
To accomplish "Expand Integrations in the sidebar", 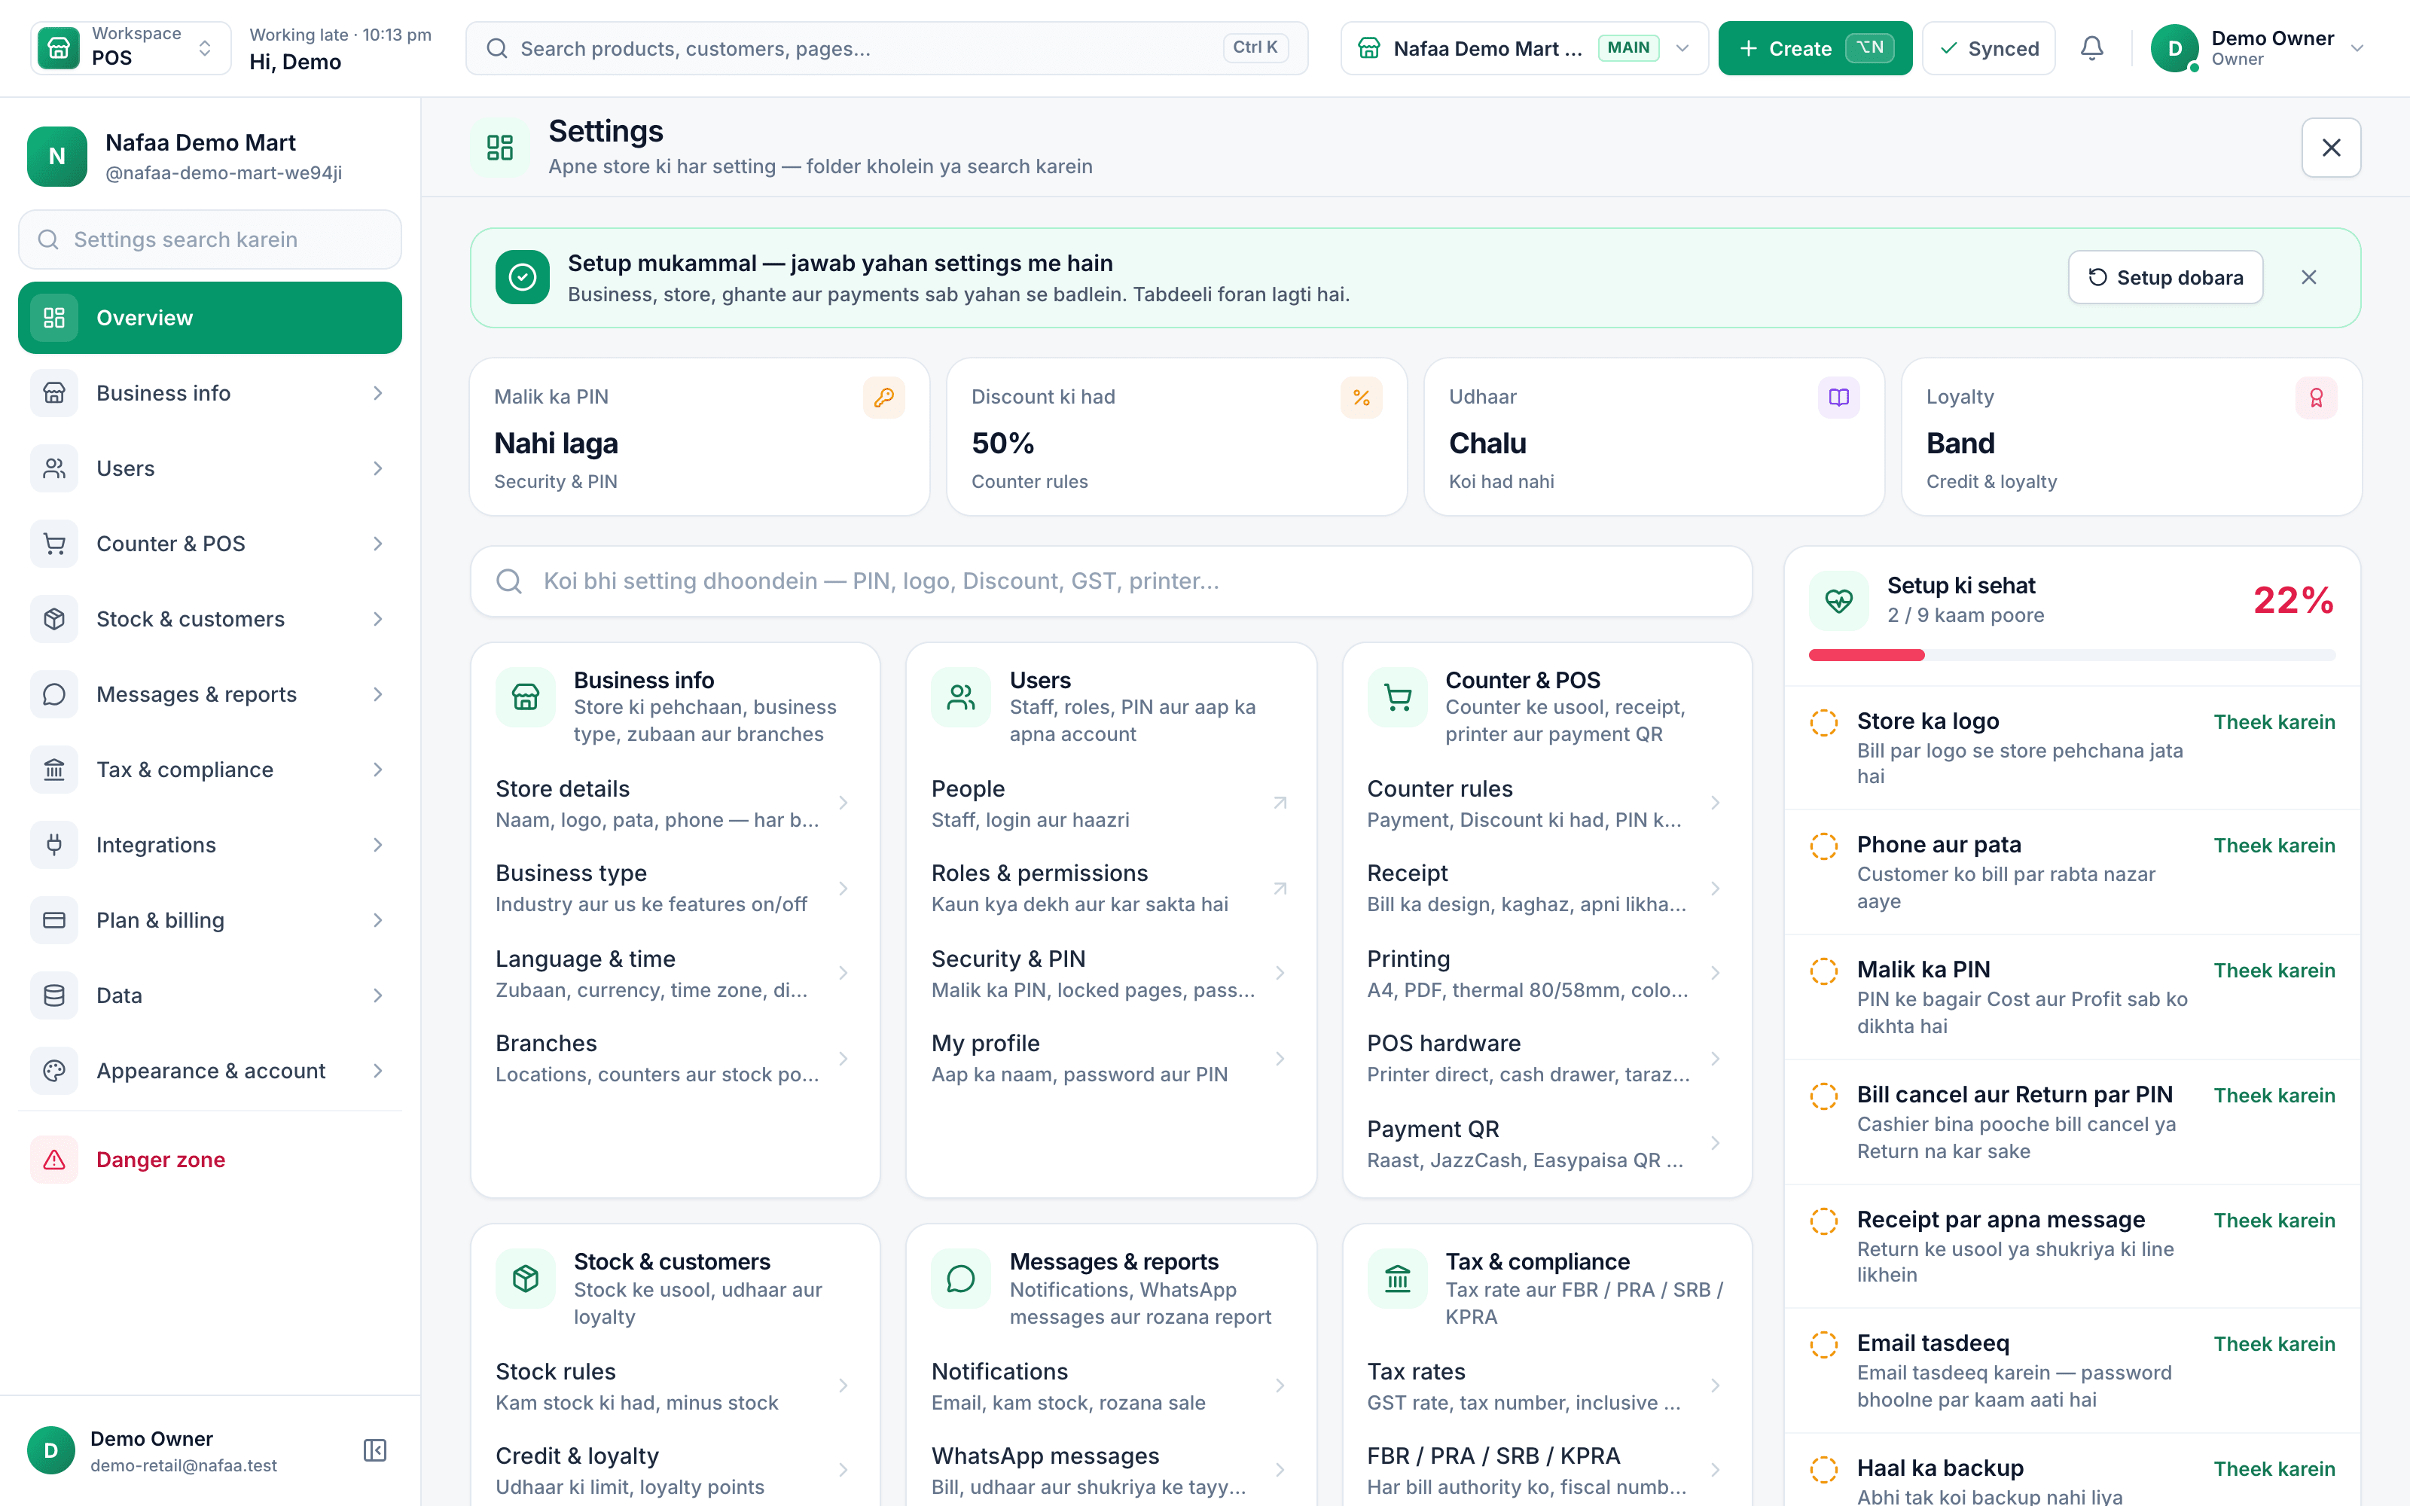I will pos(210,845).
